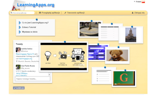The width and height of the screenshot is (156, 95).
Task: Click the tweets list scroll-down arrow
Action: (49, 75)
